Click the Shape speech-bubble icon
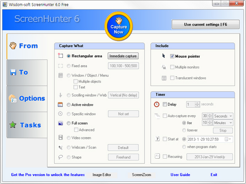Viewport: 246px width, 184px height. click(60, 157)
